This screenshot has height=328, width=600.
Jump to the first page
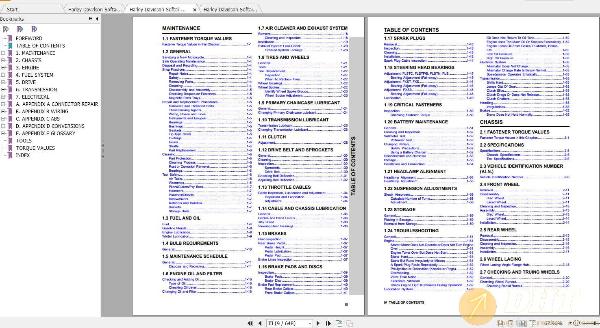coord(250,324)
